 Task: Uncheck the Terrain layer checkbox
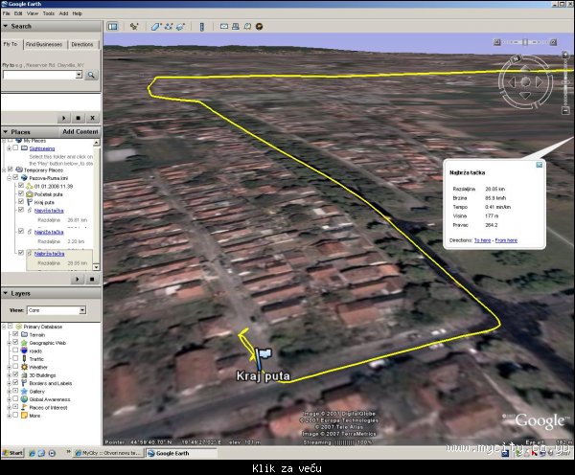pyautogui.click(x=13, y=333)
